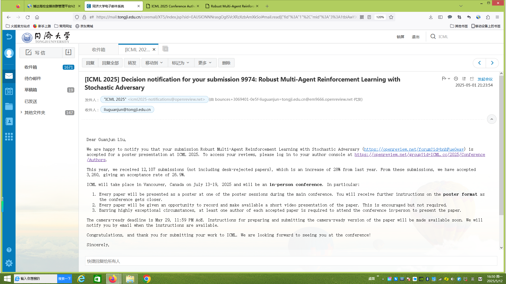Expand the 其他文件夹 tree arrow
506x284 pixels.
click(x=21, y=112)
